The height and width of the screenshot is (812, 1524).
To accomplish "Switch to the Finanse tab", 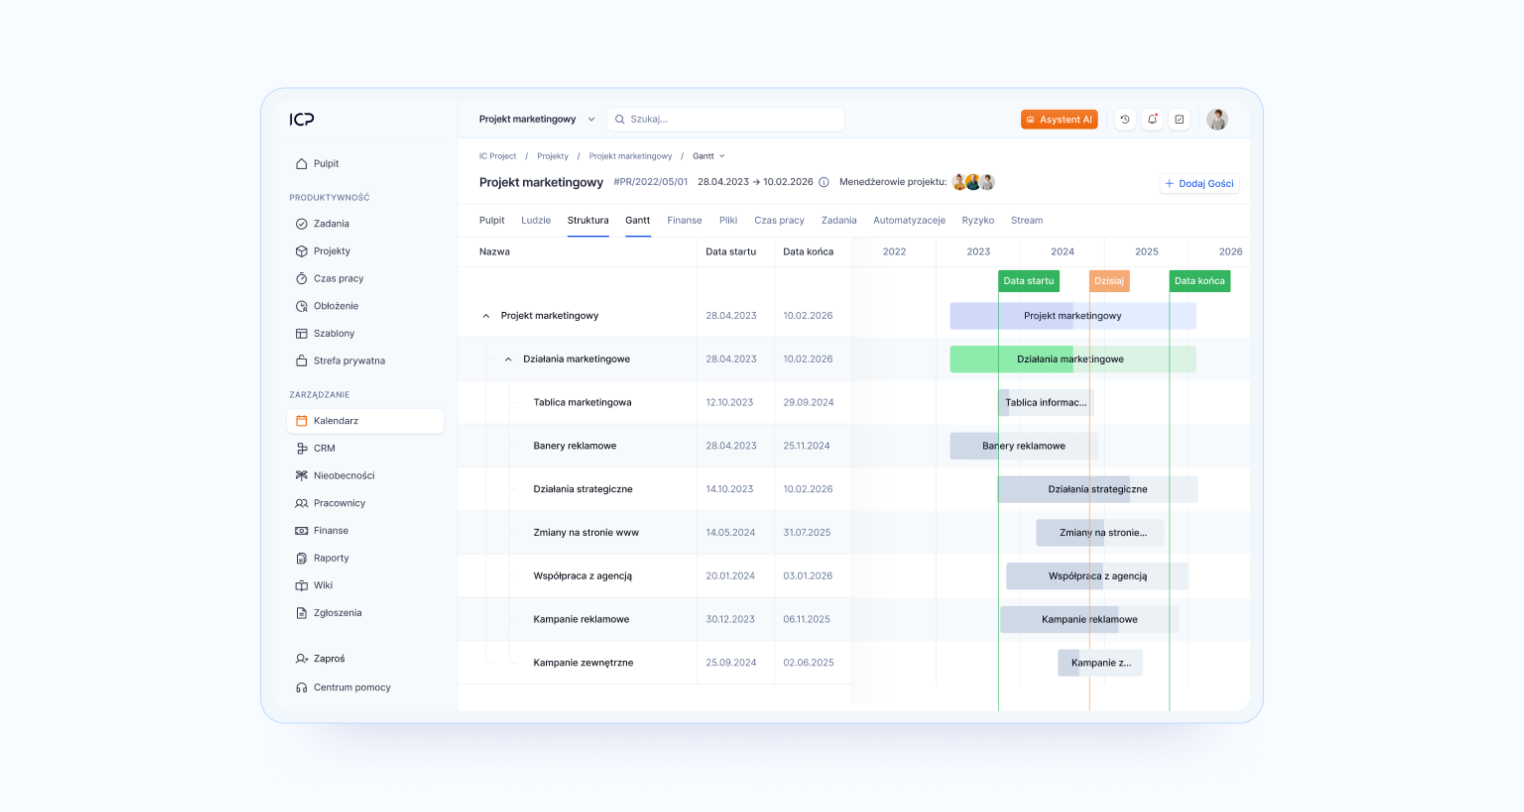I will 684,220.
